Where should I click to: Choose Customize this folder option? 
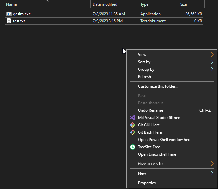tap(158, 86)
